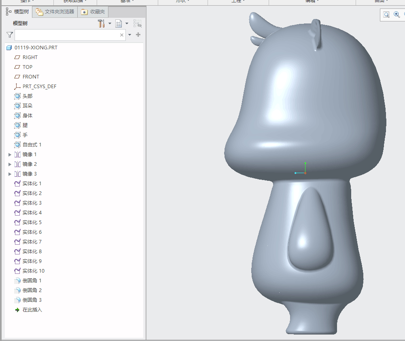The width and height of the screenshot is (405, 341).
Task: Toggle the tree visibility filter icon
Action: [x=138, y=23]
